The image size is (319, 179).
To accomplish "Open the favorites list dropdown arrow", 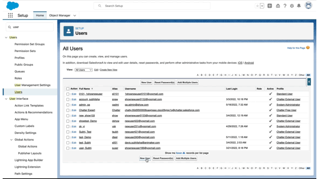I will point(262,6).
